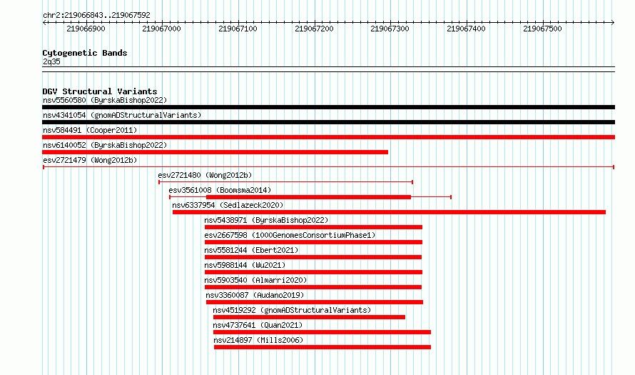Open nsv214897 (Mills2006) label
635x375 pixels.
[x=258, y=340]
